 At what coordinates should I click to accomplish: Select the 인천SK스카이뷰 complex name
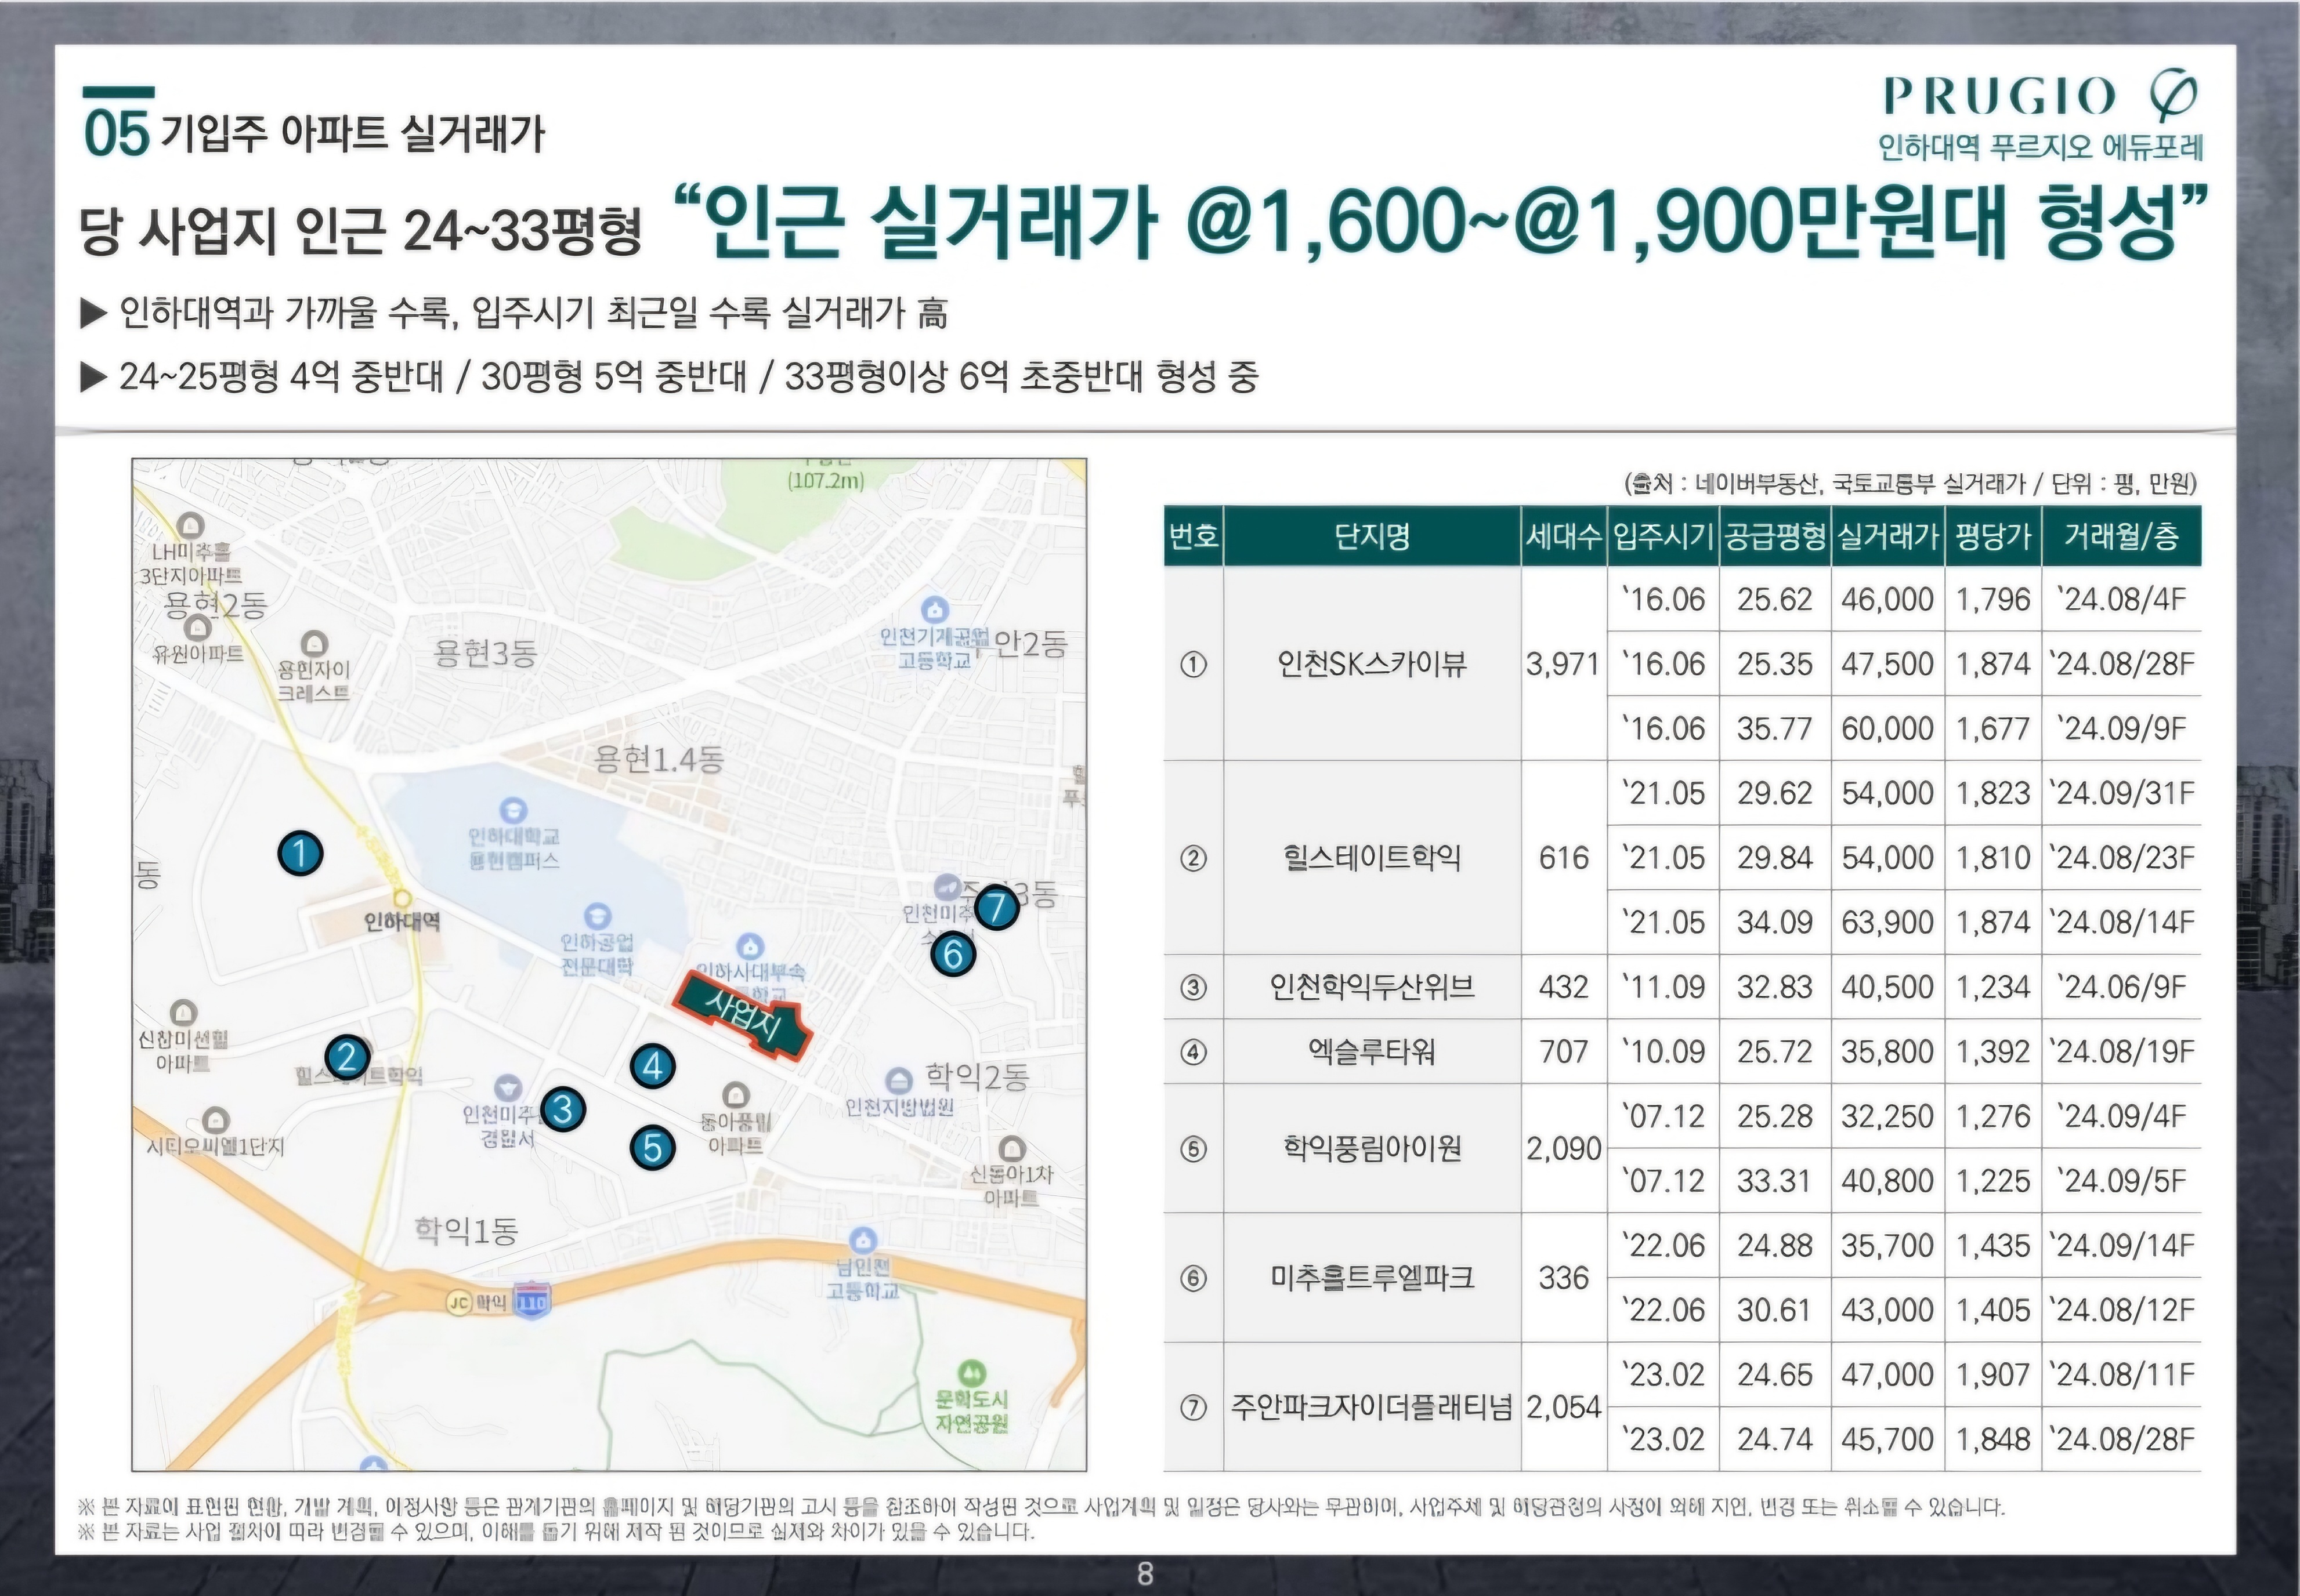point(1372,664)
